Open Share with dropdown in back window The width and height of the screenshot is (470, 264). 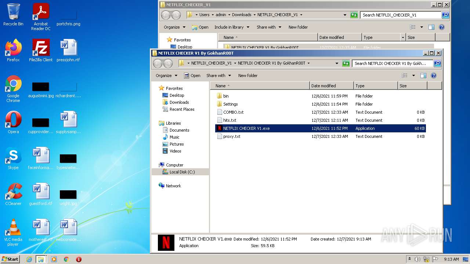(269, 27)
